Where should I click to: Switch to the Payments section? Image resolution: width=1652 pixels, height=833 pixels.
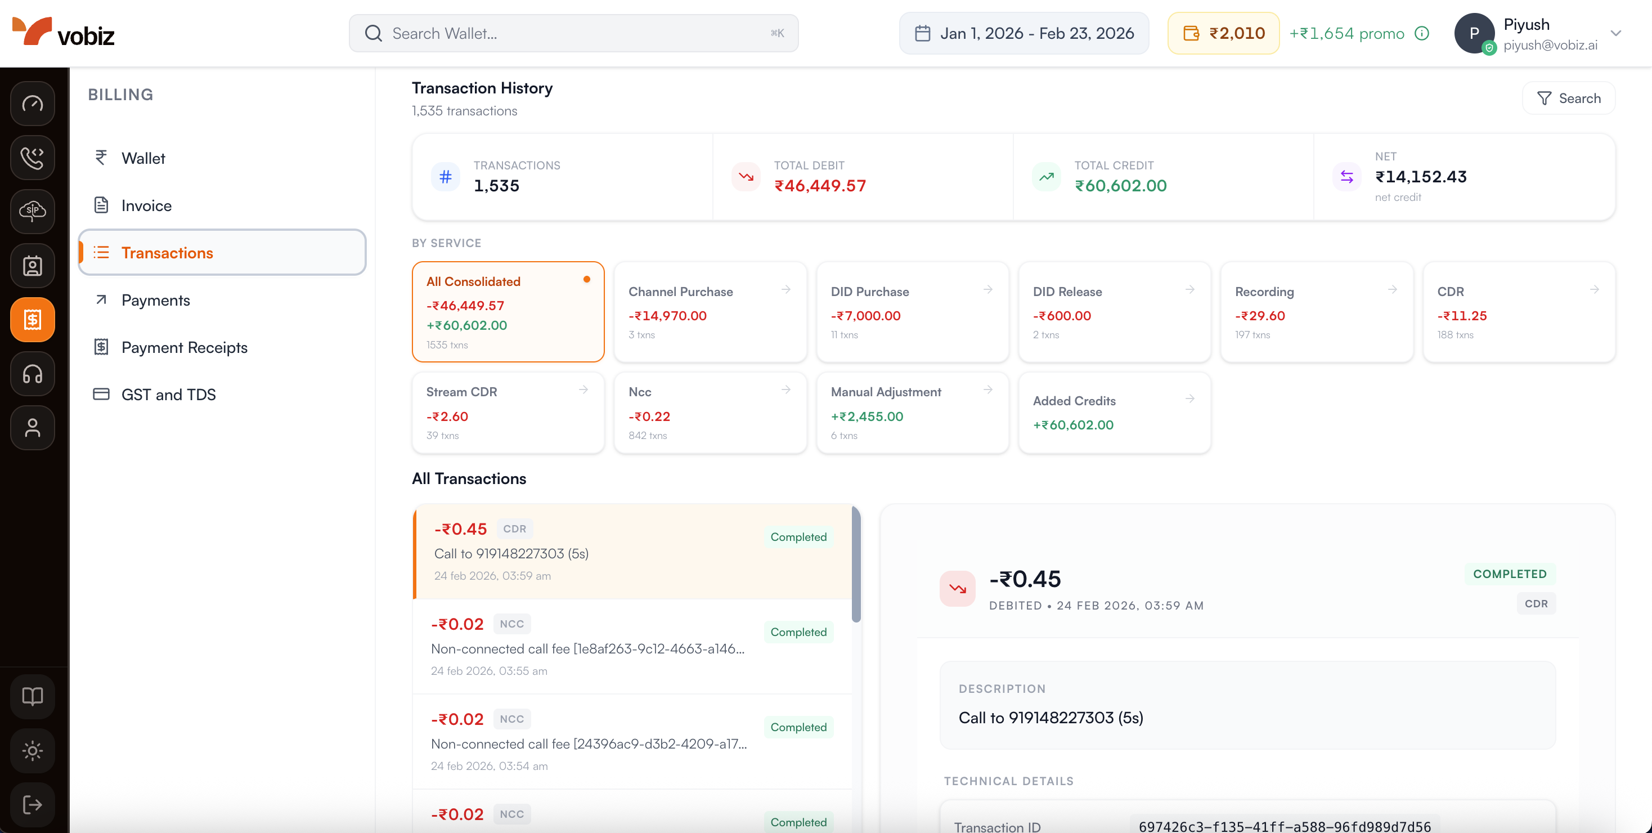point(156,299)
